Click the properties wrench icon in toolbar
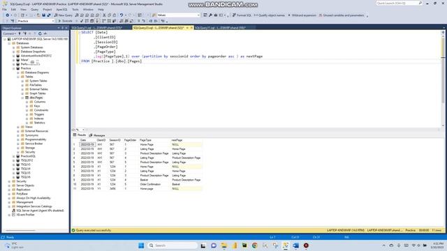The width and height of the screenshot is (447, 251). tap(210, 15)
